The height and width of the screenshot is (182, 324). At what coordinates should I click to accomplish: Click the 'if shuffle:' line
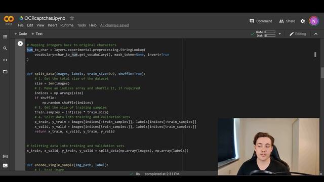[45, 98]
